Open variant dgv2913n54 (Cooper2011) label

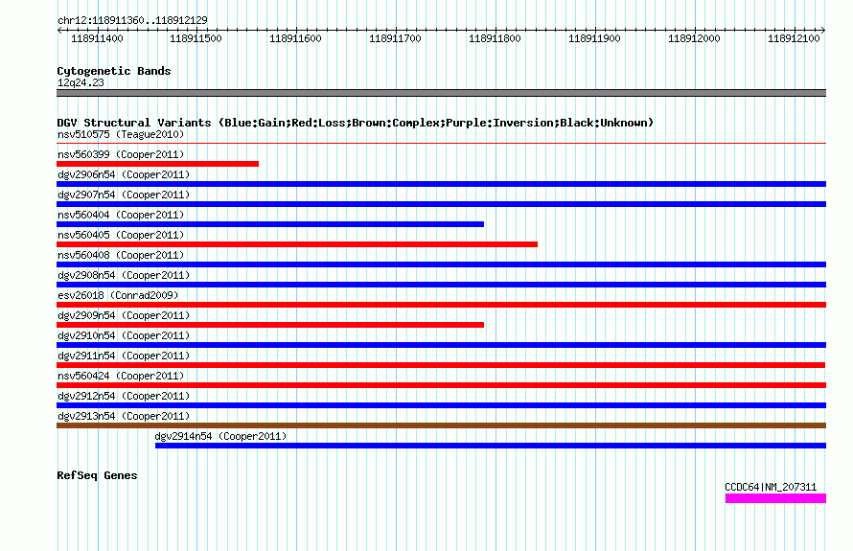[x=124, y=416]
